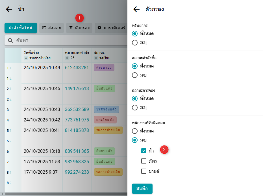263x196 pixels.
Task: Click the magnifier icon in search bar
Action: tap(10, 40)
